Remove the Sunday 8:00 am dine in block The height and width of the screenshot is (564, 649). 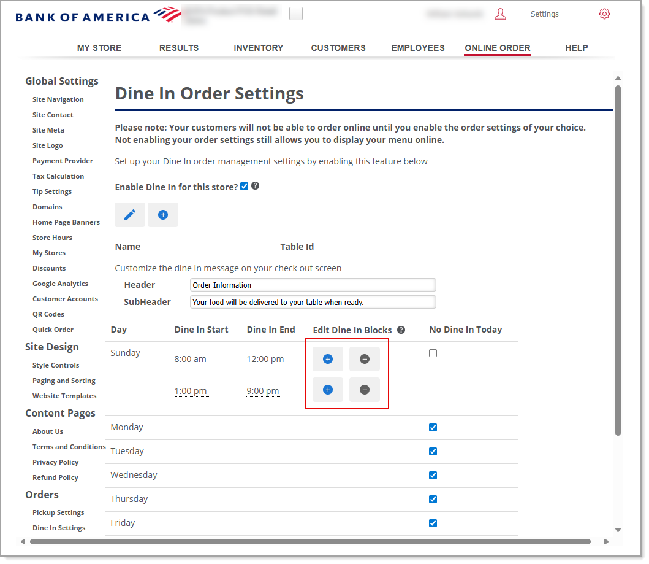pos(364,358)
